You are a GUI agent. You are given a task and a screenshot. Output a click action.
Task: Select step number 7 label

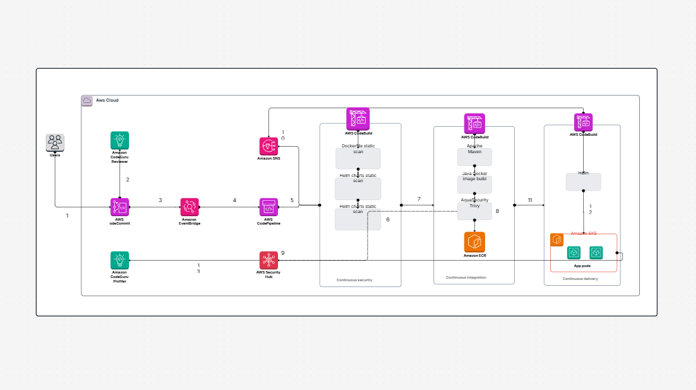click(x=419, y=200)
